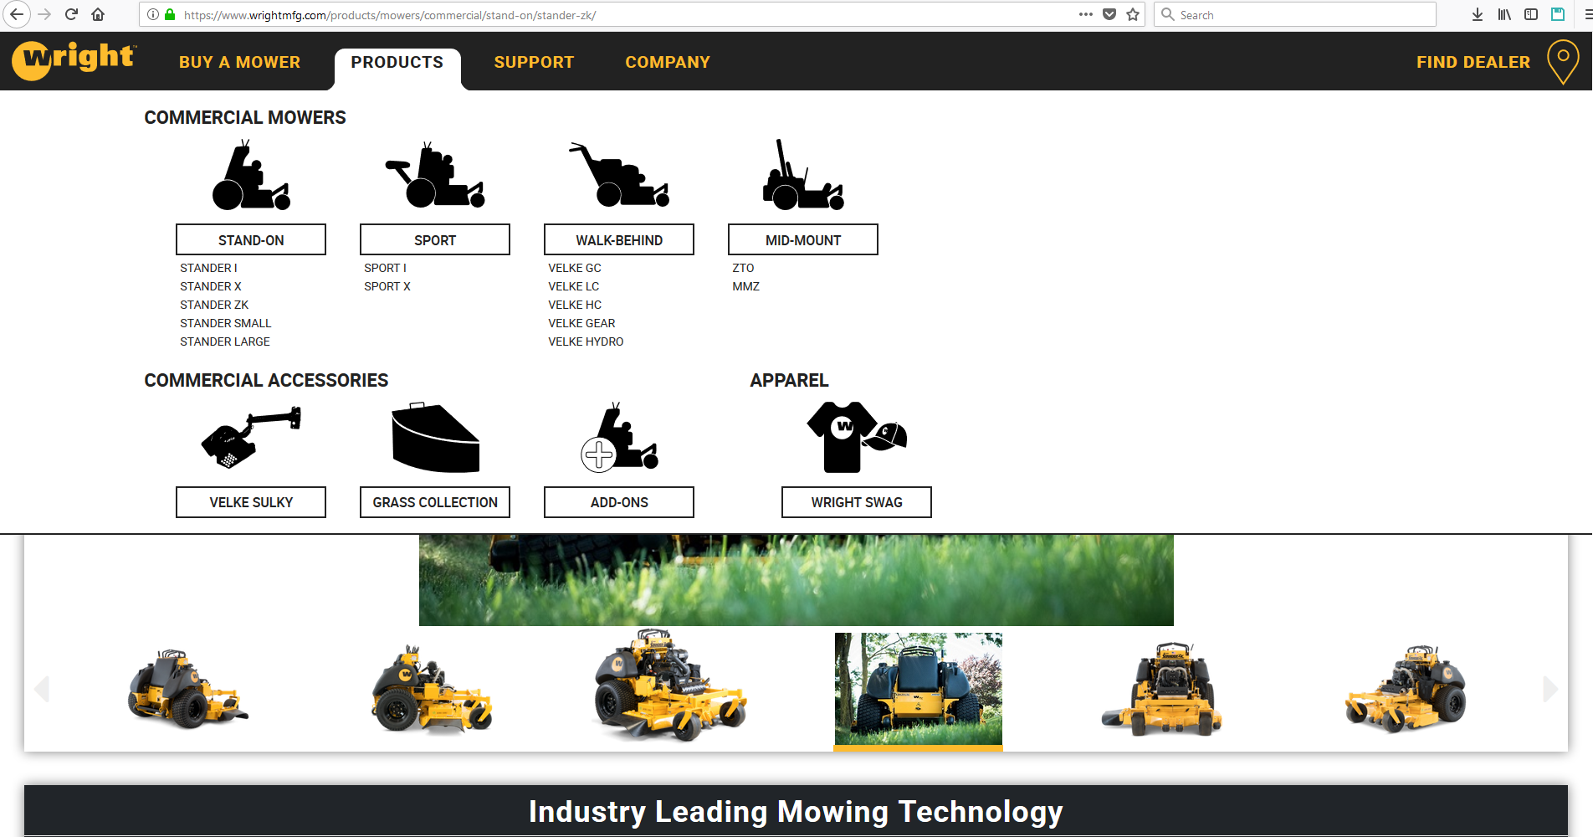
Task: Open the MMZ link
Action: [x=746, y=286]
